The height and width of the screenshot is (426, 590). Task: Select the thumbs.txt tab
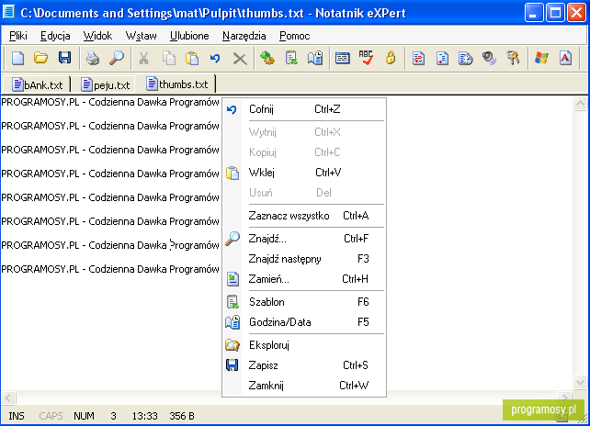pyautogui.click(x=176, y=84)
